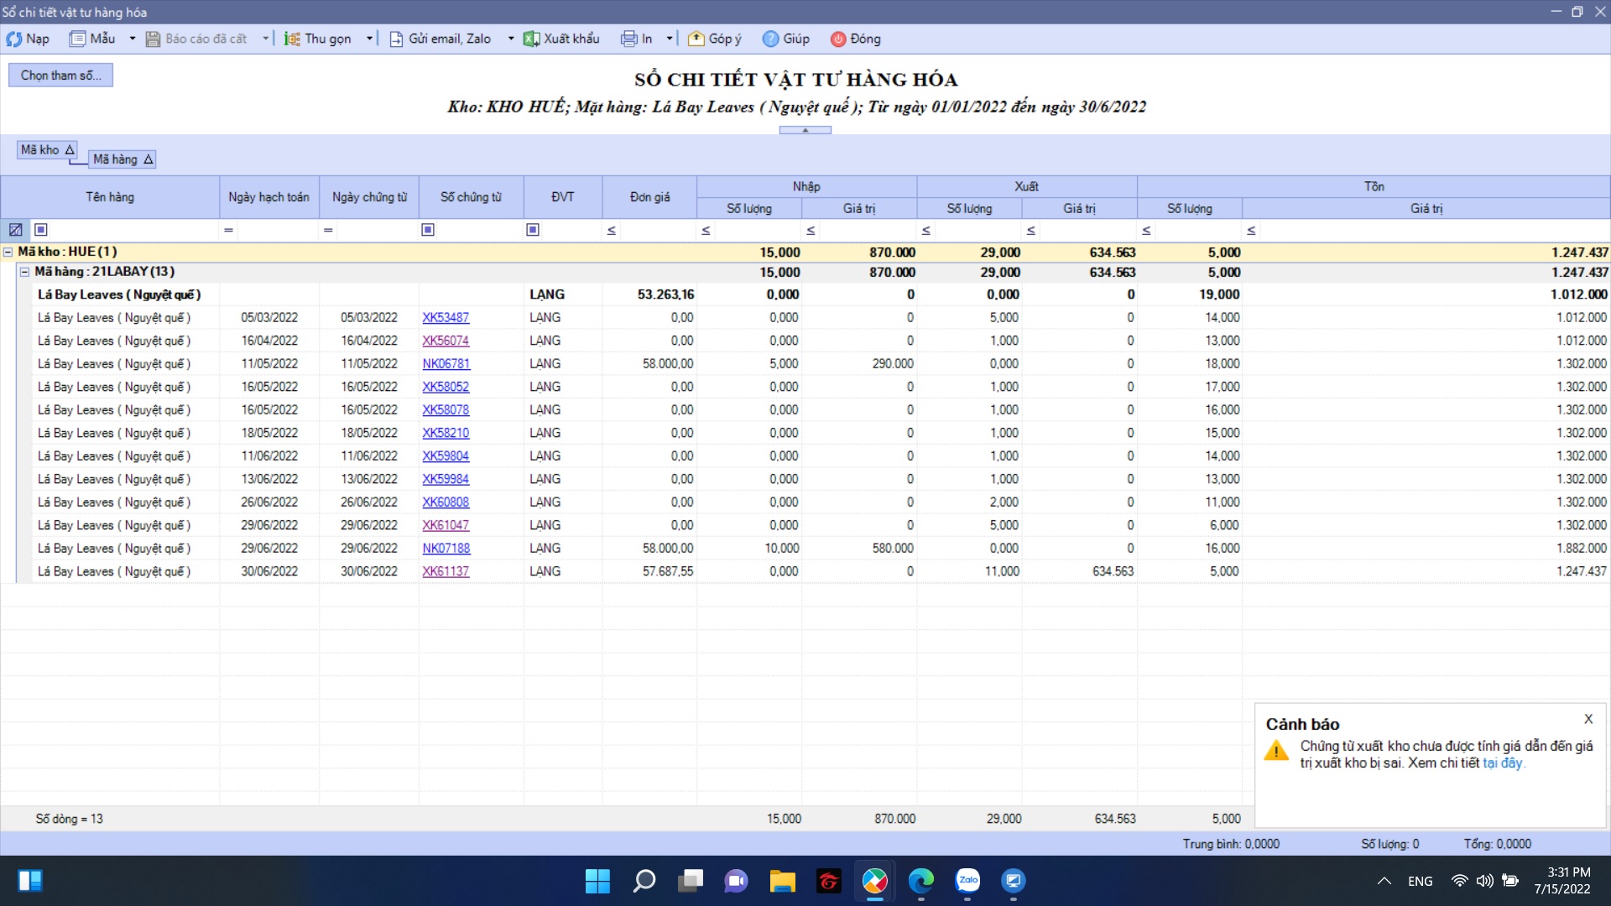This screenshot has width=1611, height=906.
Task: Click the Gửi email, Zalo icon
Action: coord(396,39)
